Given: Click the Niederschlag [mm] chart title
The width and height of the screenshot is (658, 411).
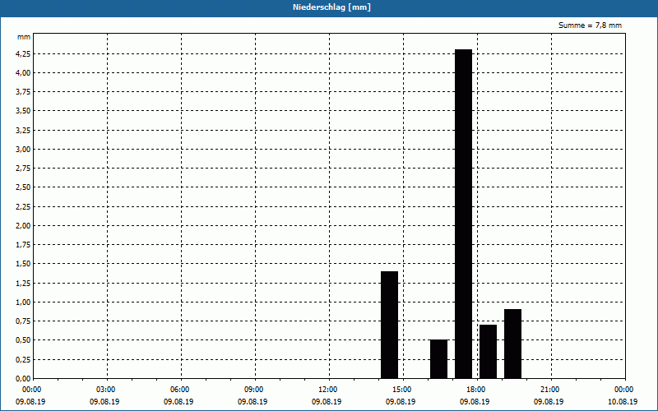Looking at the screenshot, I should pyautogui.click(x=331, y=7).
